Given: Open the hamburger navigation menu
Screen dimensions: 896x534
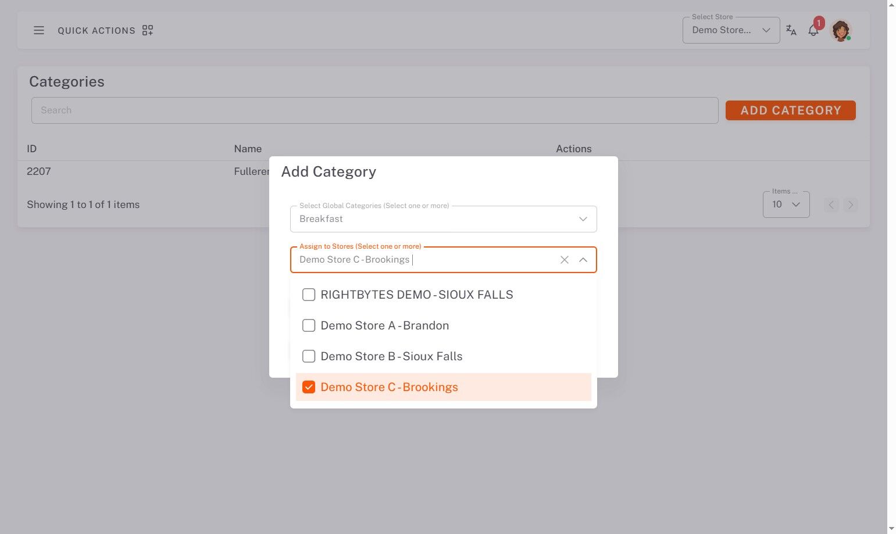Looking at the screenshot, I should 39,30.
